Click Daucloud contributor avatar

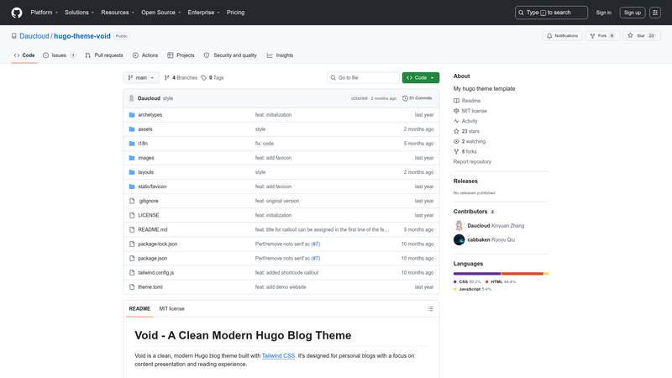459,225
